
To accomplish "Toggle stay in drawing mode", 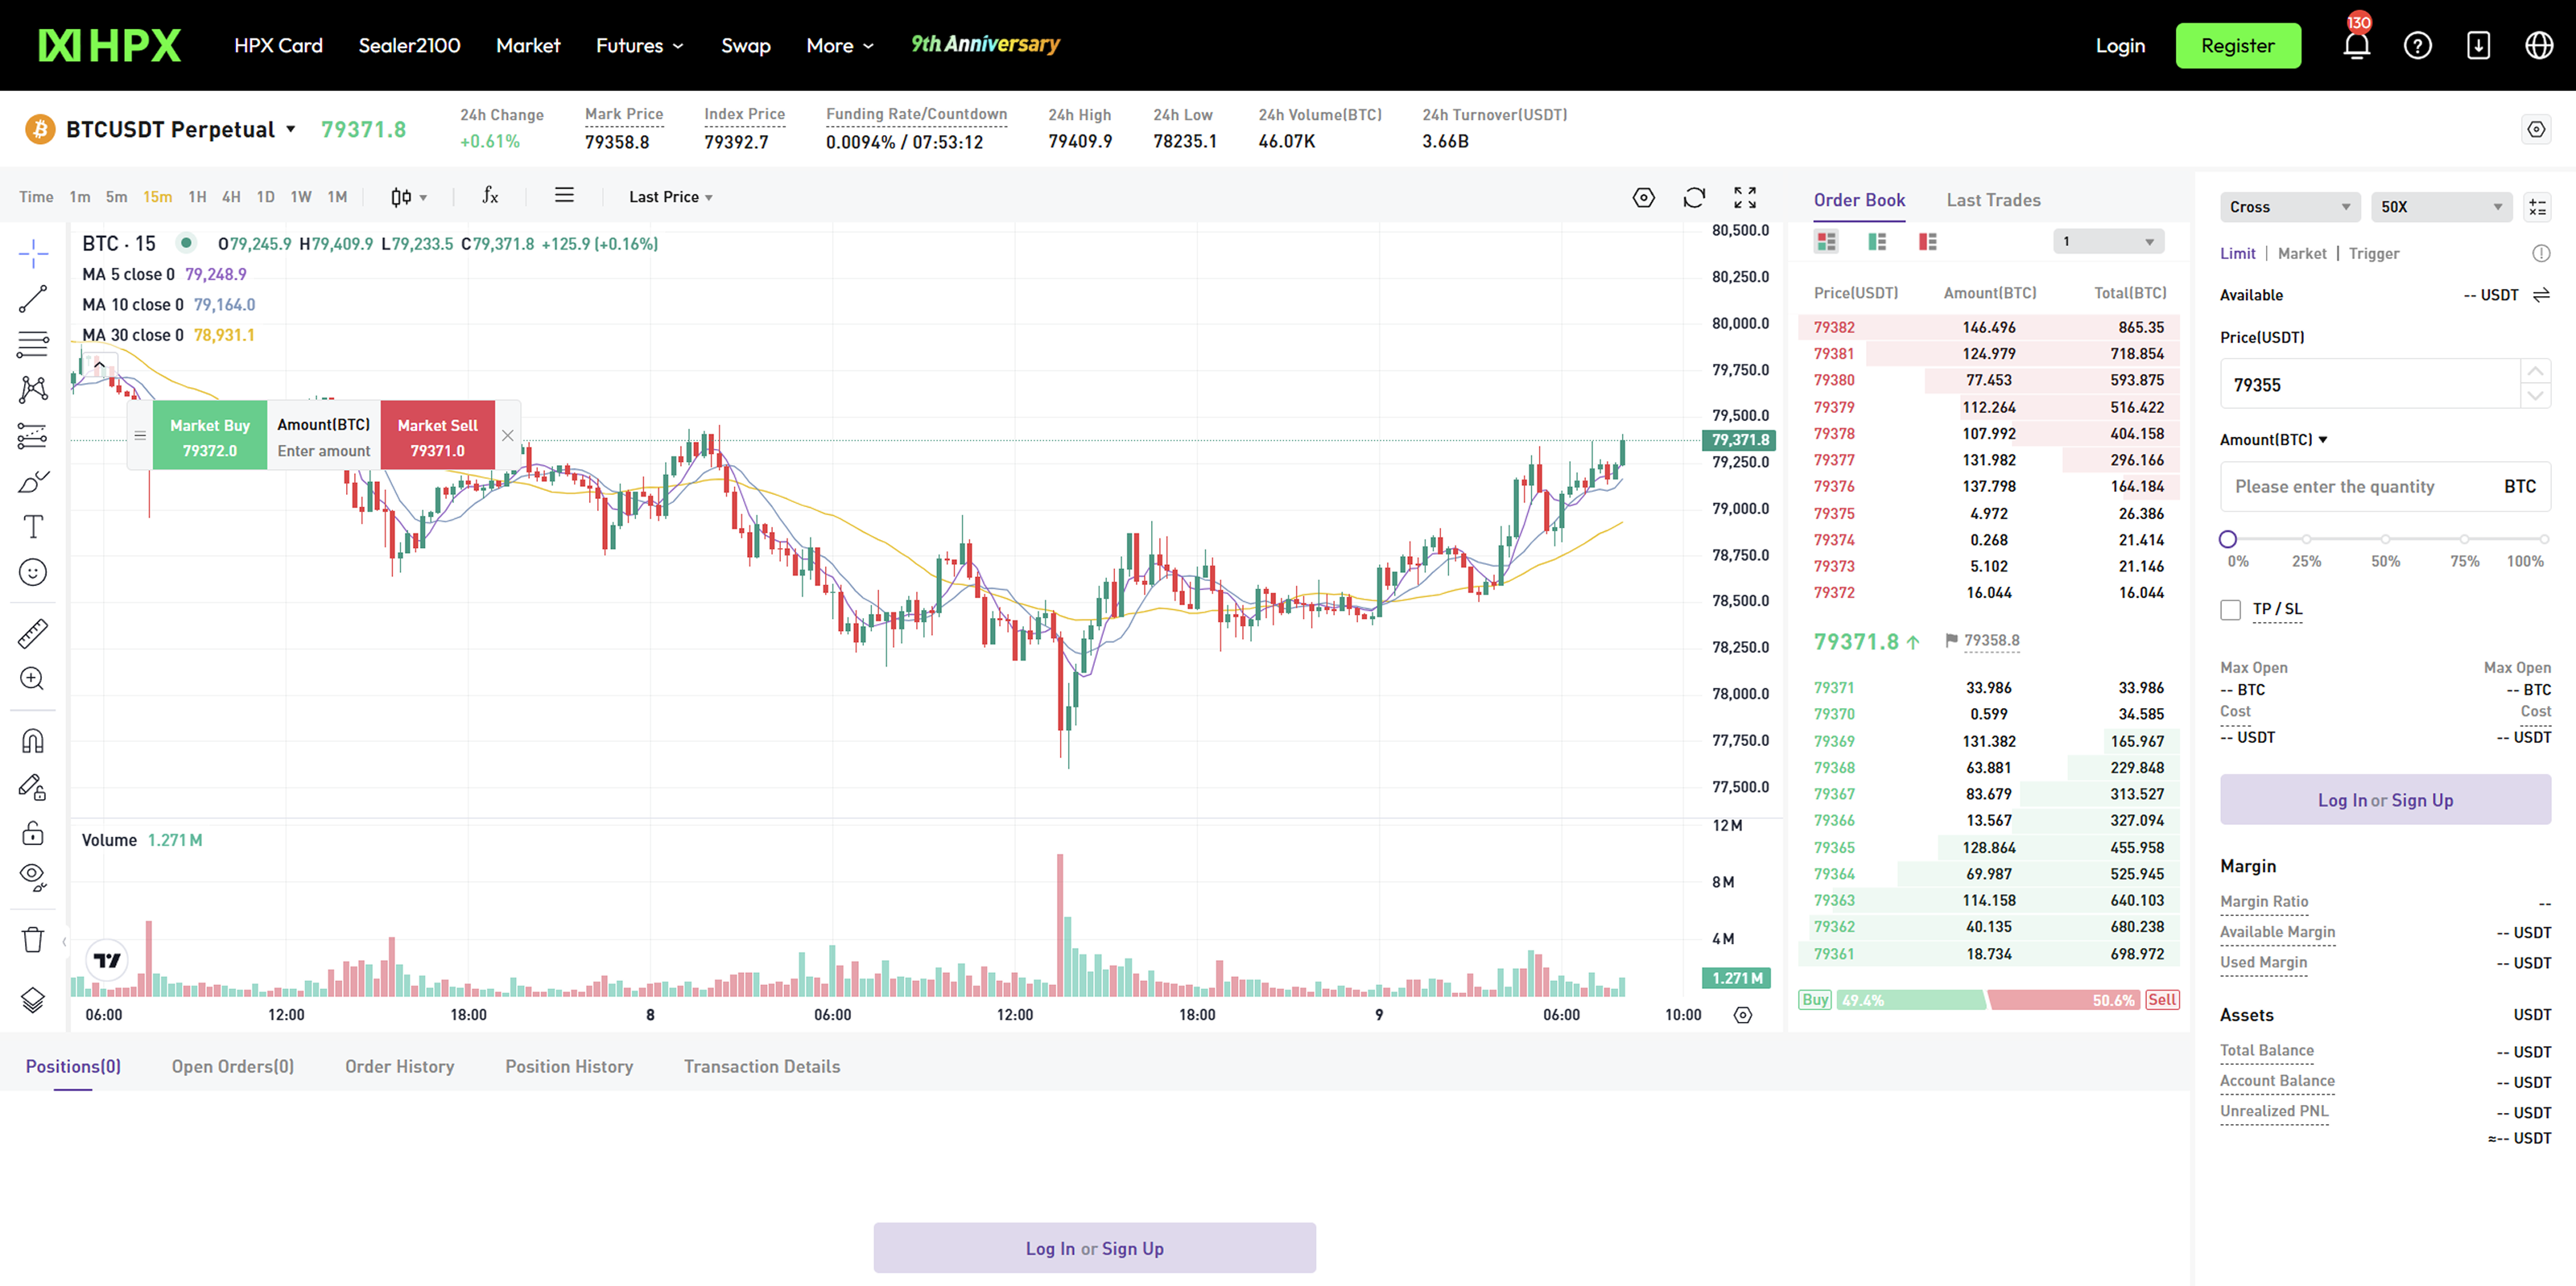I will (33, 788).
